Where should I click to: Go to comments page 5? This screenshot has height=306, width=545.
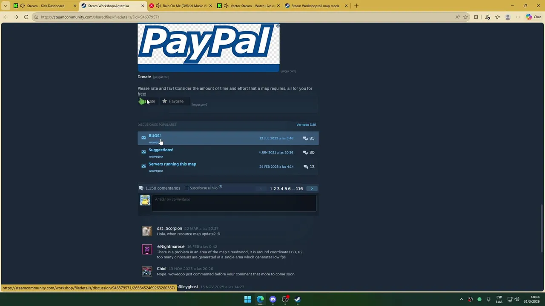coord(286,189)
